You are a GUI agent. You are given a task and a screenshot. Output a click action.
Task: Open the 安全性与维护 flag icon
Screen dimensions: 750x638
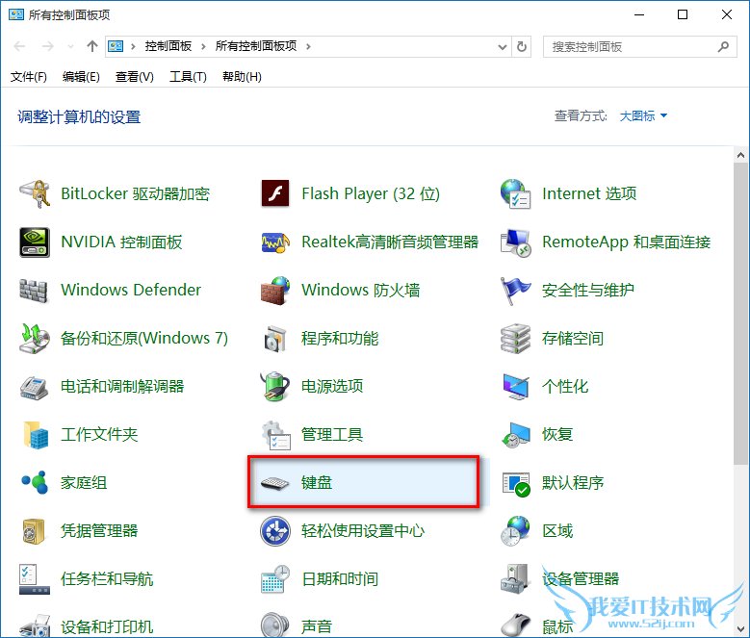click(515, 290)
